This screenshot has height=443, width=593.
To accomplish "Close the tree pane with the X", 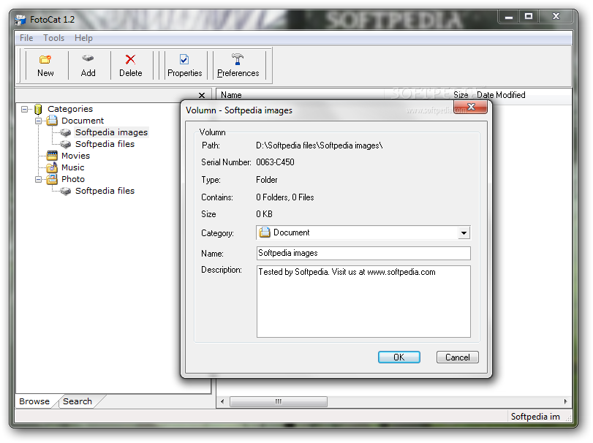I will pyautogui.click(x=202, y=95).
